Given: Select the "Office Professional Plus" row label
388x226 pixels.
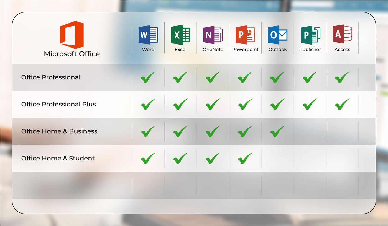Looking at the screenshot, I should 58,104.
